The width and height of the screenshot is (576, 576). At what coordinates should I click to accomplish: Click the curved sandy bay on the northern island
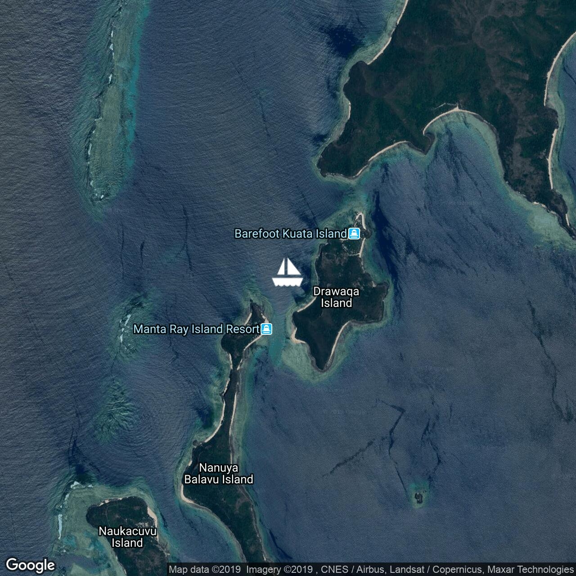(x=454, y=115)
